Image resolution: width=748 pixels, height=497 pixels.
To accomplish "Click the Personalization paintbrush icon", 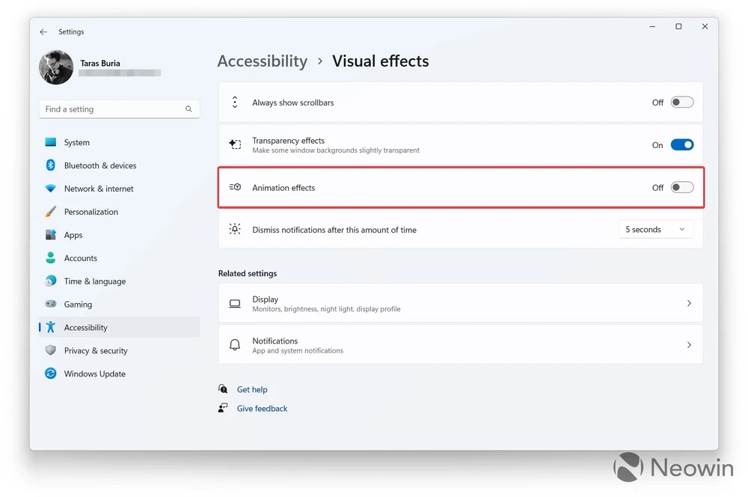I will (x=51, y=212).
